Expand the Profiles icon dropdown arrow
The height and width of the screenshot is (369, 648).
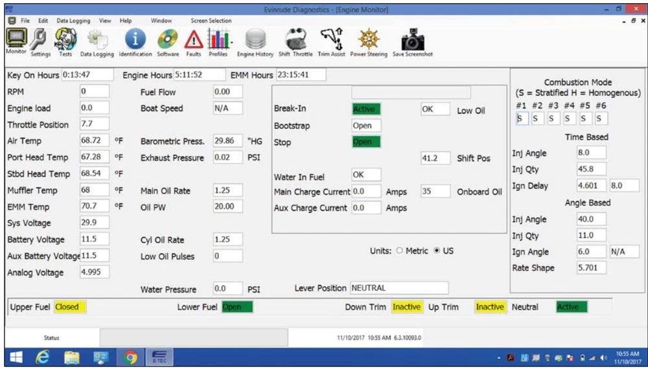click(x=232, y=42)
